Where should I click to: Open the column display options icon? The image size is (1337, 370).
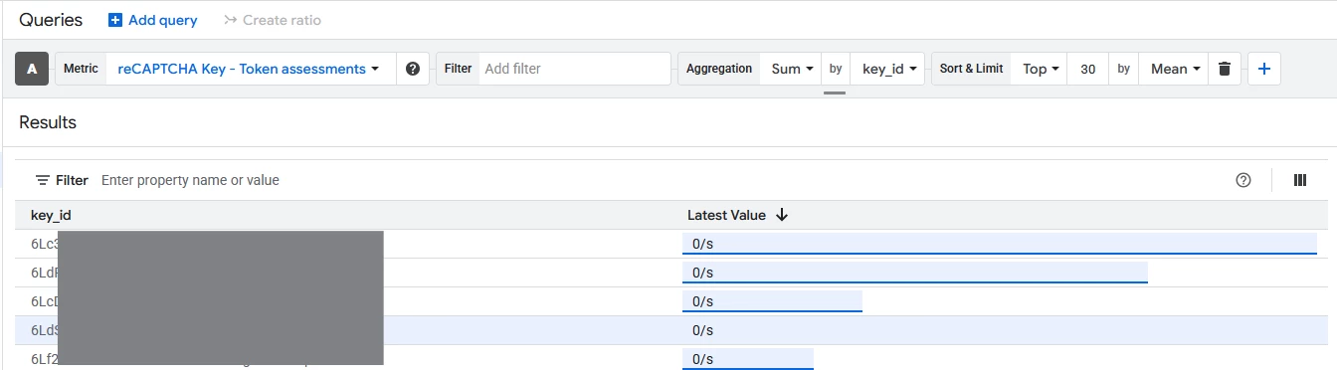pos(1299,180)
